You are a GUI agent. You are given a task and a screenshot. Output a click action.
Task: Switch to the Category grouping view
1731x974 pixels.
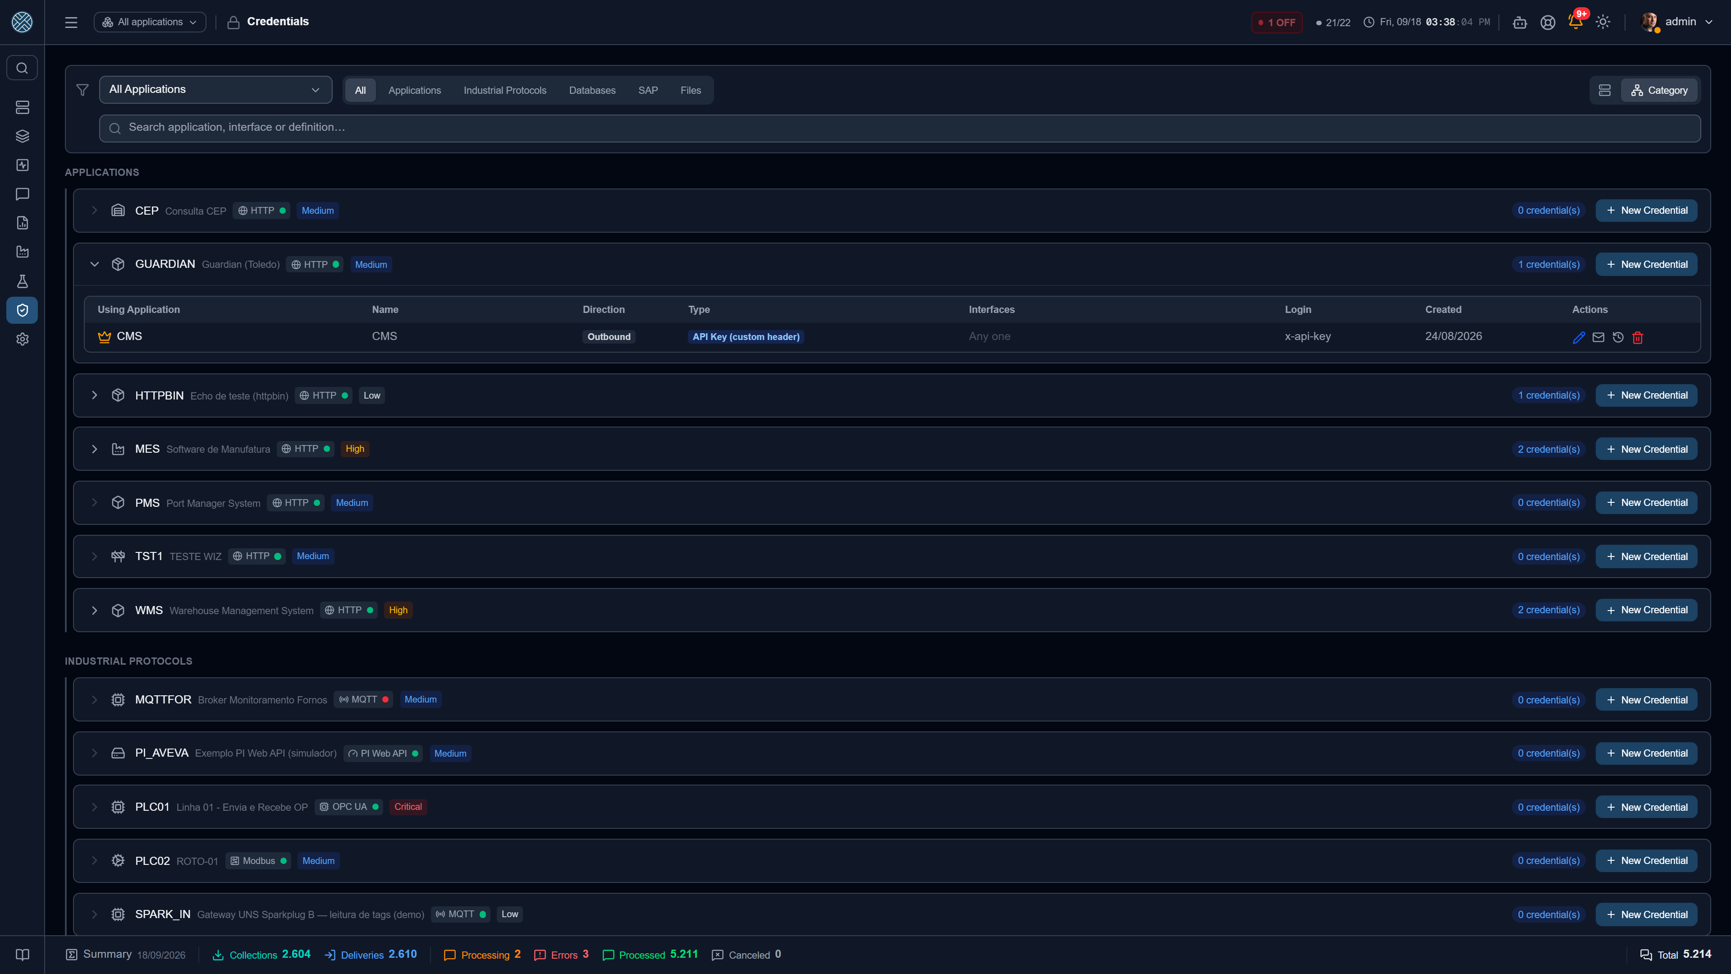(1659, 90)
